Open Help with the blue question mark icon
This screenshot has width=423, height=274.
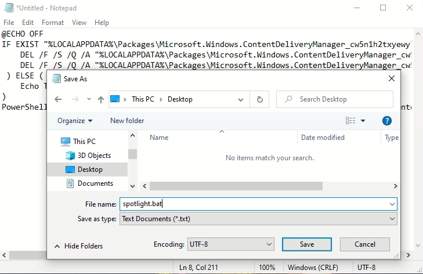click(x=387, y=121)
